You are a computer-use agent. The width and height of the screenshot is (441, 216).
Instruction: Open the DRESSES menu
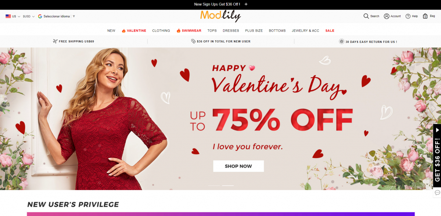[x=231, y=31]
